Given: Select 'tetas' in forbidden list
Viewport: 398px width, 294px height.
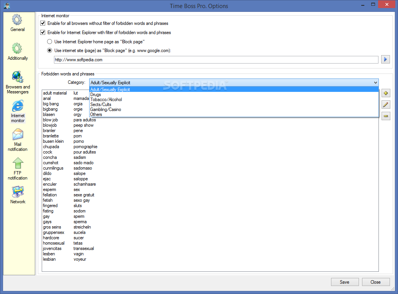Looking at the screenshot, I should tap(78, 243).
